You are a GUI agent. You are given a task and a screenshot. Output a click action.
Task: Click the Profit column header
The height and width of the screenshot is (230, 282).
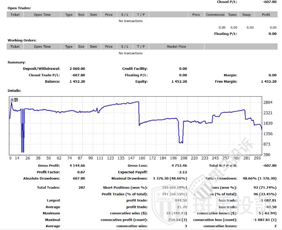(266, 14)
